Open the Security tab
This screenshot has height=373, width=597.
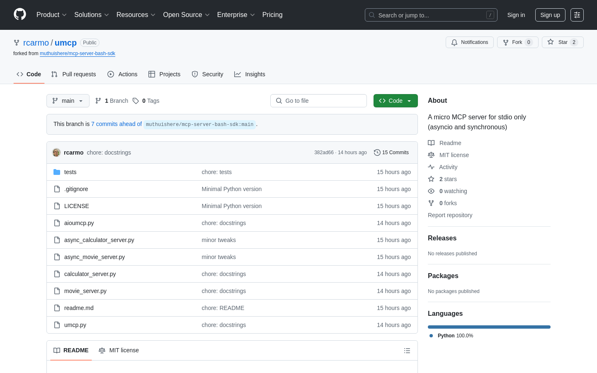pyautogui.click(x=207, y=74)
